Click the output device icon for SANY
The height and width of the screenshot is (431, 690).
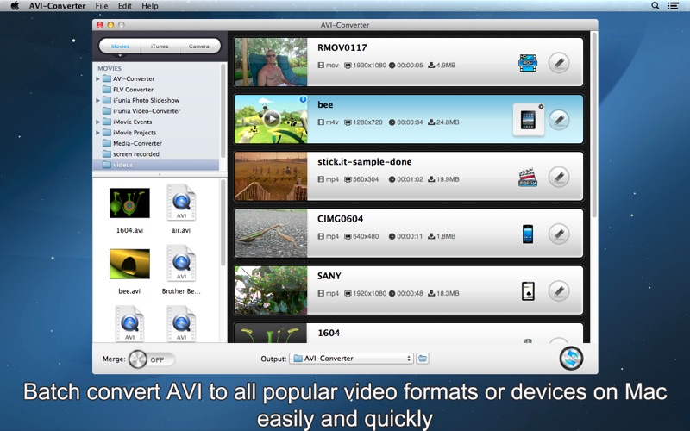pyautogui.click(x=528, y=291)
